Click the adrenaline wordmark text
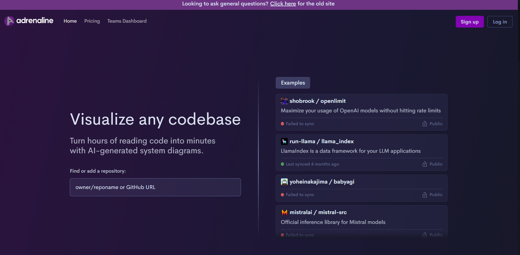 35,20
